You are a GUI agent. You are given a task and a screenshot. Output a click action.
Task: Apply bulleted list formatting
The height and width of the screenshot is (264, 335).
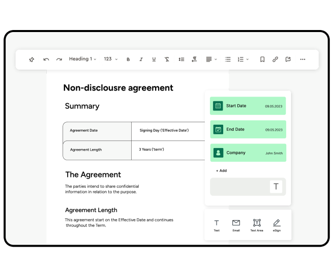click(x=228, y=60)
